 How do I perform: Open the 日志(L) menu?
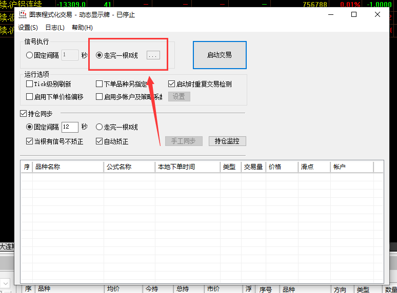pos(55,28)
